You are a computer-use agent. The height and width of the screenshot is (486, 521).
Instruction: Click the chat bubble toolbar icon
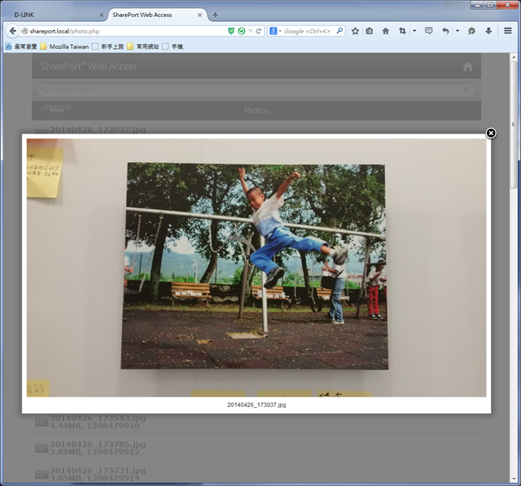pos(429,31)
